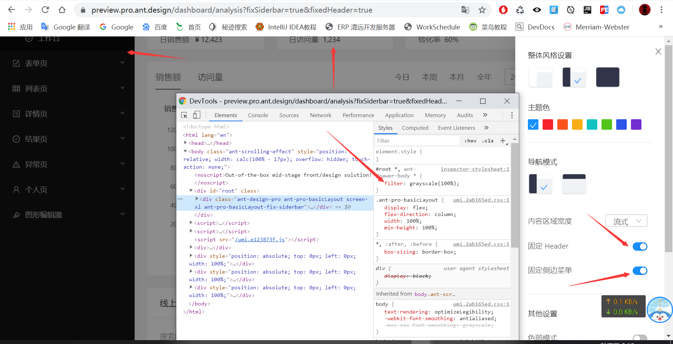Screen dimensions: 673x344
Task: Select the fully dark night style option
Action: pos(607,77)
